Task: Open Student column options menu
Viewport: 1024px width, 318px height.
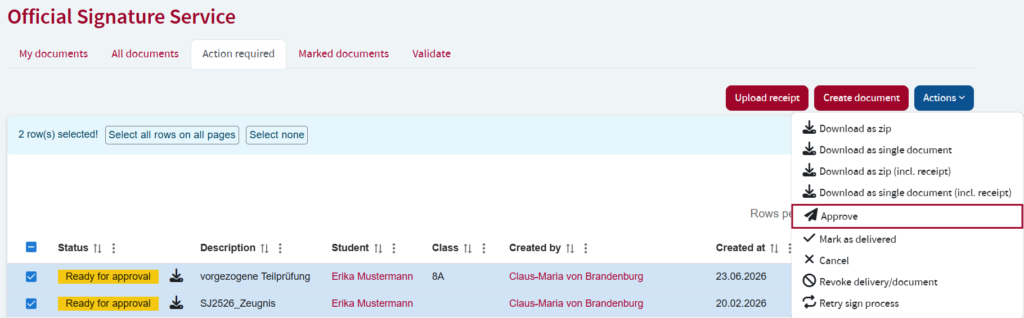Action: pos(394,248)
